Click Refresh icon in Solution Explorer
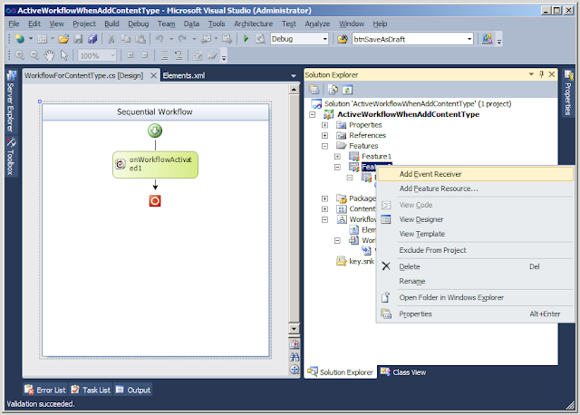The width and height of the screenshot is (580, 415). 347,90
